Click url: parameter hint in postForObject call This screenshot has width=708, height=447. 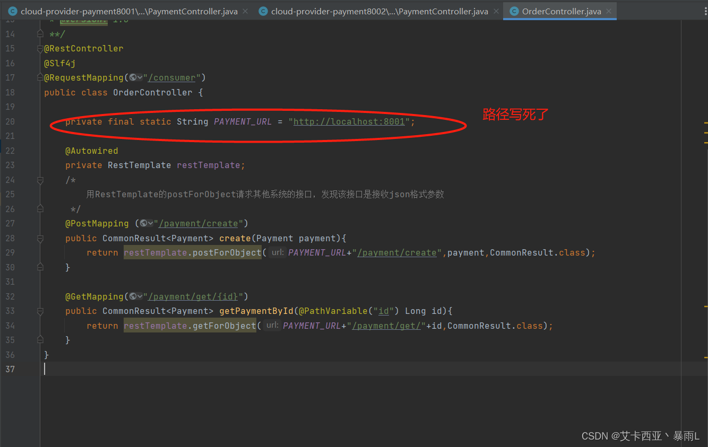[278, 252]
